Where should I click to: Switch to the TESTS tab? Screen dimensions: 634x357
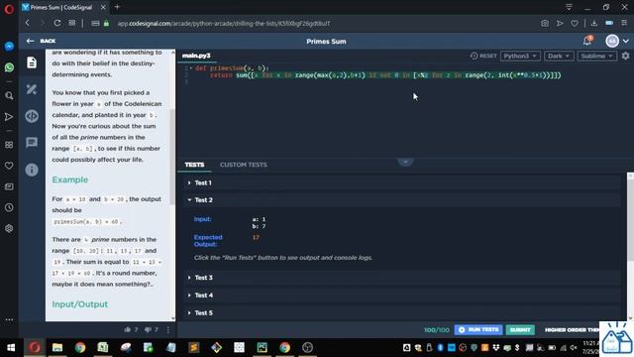pos(194,165)
